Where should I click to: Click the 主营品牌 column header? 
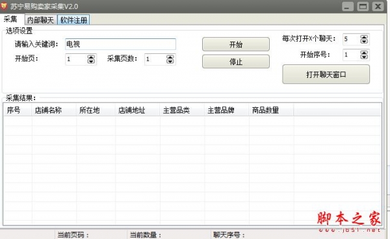pos(226,110)
